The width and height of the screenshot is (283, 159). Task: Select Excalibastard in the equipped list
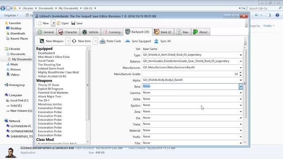pyautogui.click(x=46, y=53)
